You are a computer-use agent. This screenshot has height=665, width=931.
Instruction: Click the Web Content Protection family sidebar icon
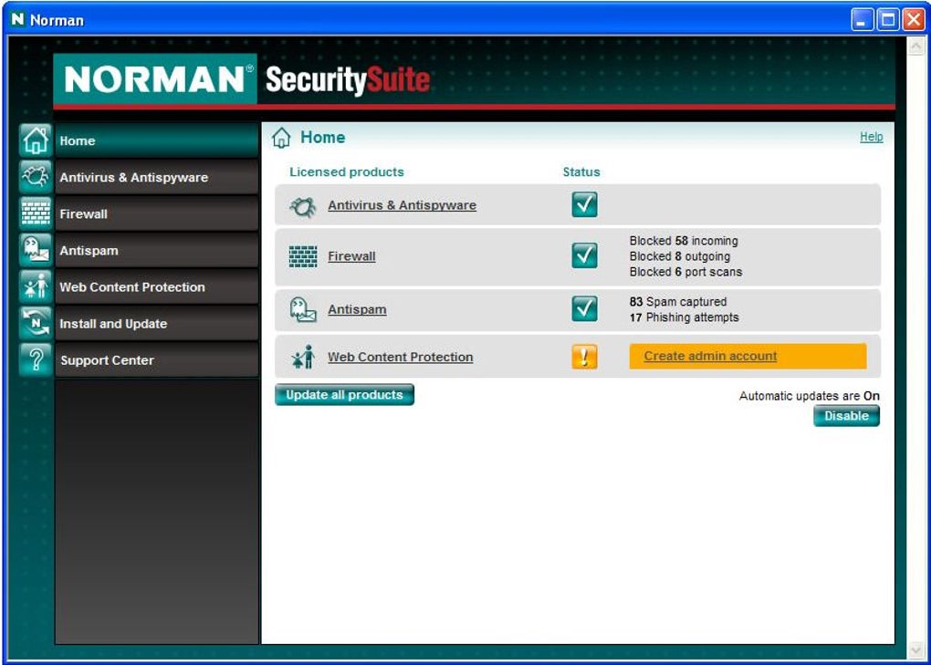click(x=36, y=287)
